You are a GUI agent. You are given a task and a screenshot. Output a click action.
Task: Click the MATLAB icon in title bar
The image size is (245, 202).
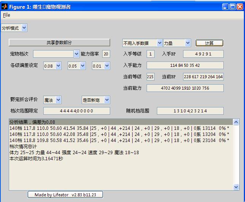[5, 6]
